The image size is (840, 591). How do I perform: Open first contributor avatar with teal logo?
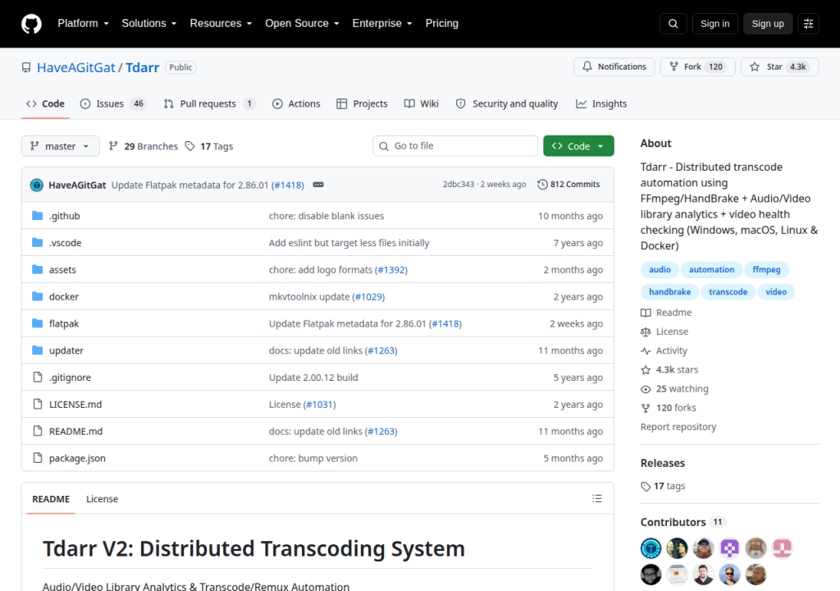tap(651, 548)
